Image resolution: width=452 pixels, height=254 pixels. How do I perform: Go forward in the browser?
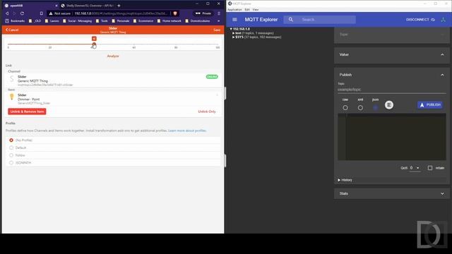(x=14, y=13)
